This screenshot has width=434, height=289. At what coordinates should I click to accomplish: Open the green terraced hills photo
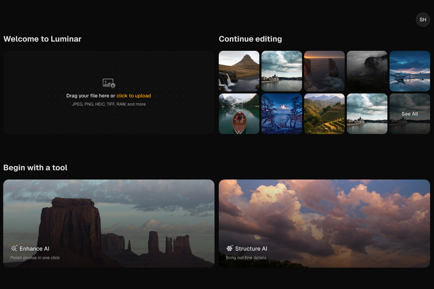pyautogui.click(x=324, y=114)
